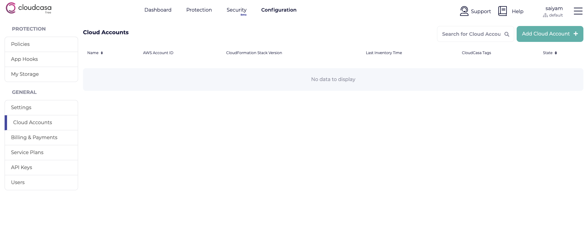Click the CloudFormation Stack Version column header
588x241 pixels.
tap(254, 53)
